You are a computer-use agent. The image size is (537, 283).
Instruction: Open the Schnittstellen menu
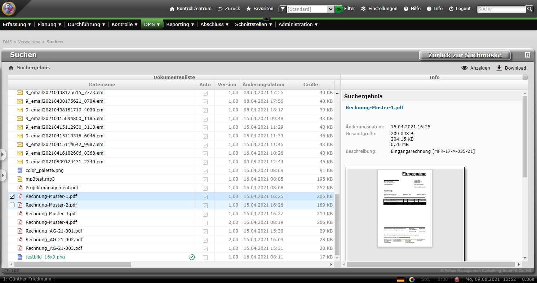pyautogui.click(x=254, y=25)
